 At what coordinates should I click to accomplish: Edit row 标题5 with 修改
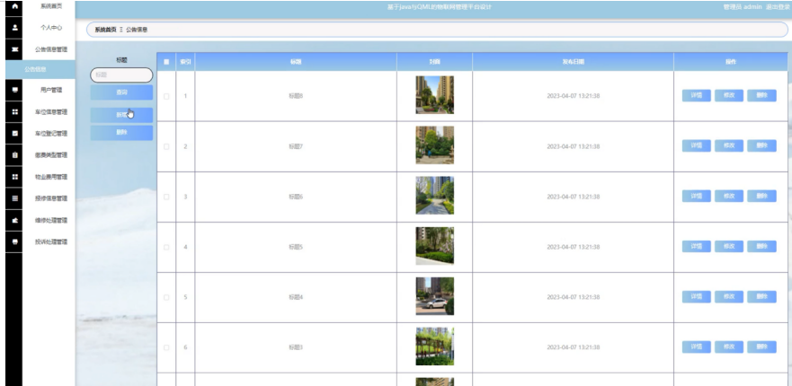729,246
